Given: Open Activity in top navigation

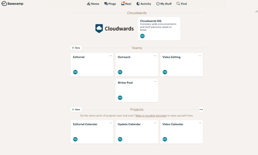Looking at the screenshot, I should click(x=144, y=4).
